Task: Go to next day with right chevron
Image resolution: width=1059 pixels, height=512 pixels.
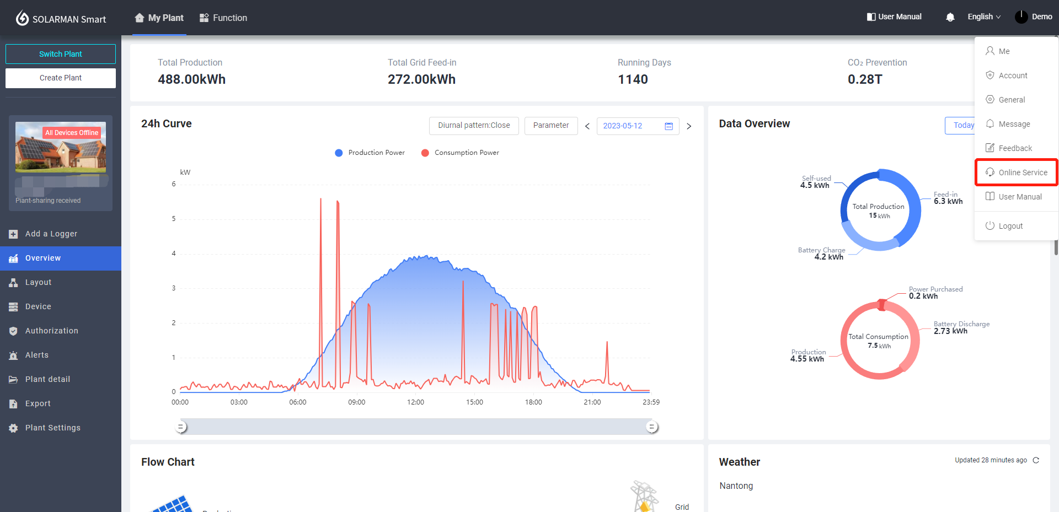Action: click(689, 126)
